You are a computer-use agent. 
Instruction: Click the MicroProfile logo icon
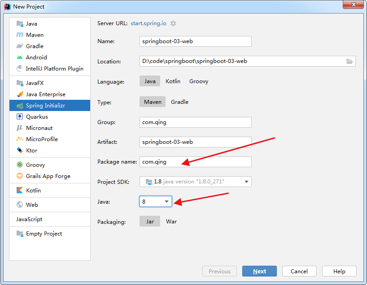[20, 139]
